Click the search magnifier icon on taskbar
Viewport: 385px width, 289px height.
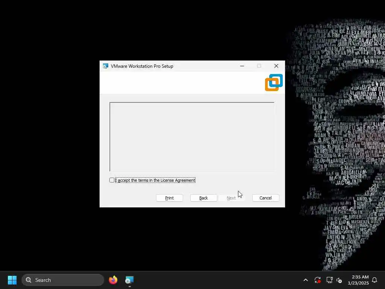(29, 280)
